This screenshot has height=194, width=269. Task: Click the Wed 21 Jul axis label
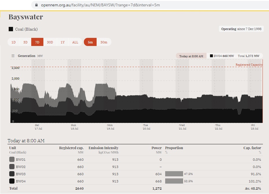point(183,127)
